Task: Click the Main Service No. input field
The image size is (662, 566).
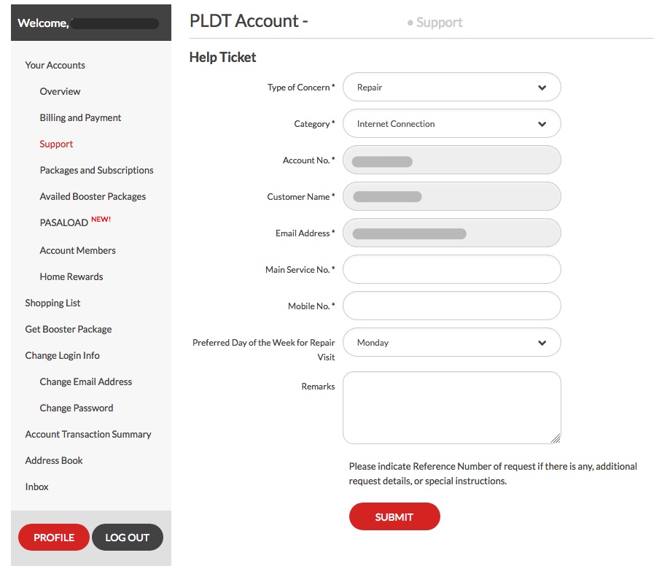Action: pyautogui.click(x=451, y=269)
